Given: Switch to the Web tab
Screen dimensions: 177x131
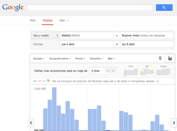Looking at the screenshot, I should coord(33,20).
